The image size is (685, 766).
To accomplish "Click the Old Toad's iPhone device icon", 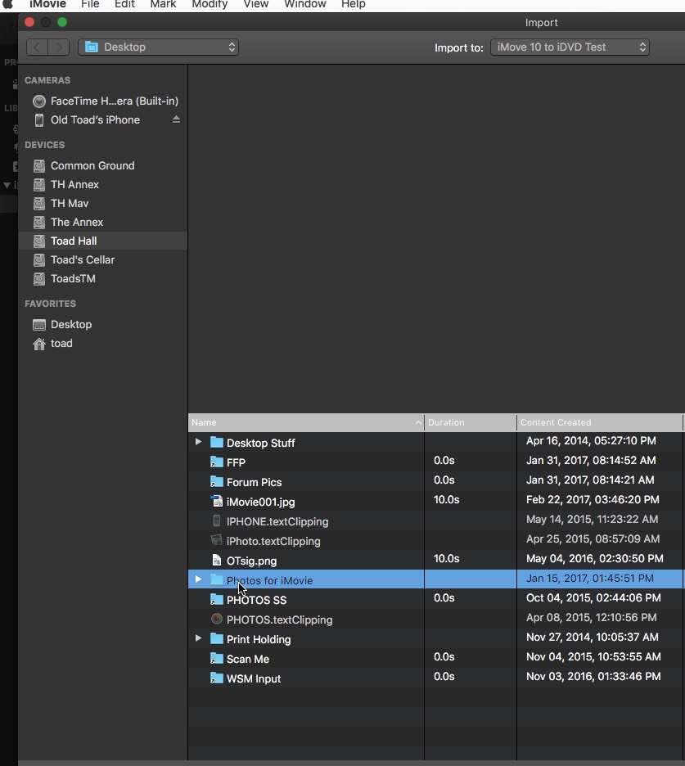I will [x=39, y=119].
